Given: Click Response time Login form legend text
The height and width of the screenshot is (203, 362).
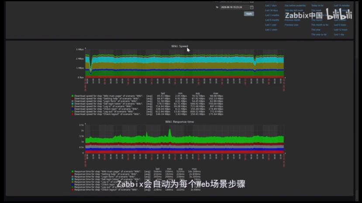Looking at the screenshot, I should (105, 177).
